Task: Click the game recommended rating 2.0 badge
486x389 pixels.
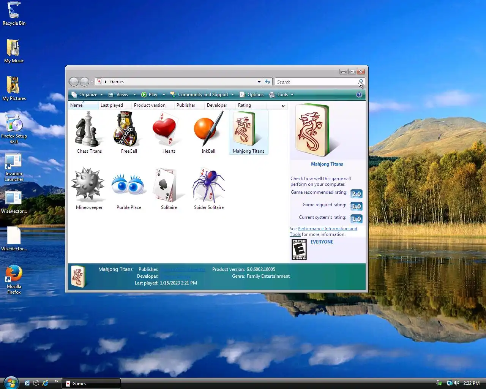Action: 356,194
